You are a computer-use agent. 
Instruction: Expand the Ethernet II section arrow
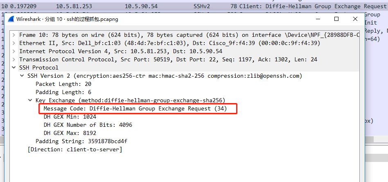14,43
